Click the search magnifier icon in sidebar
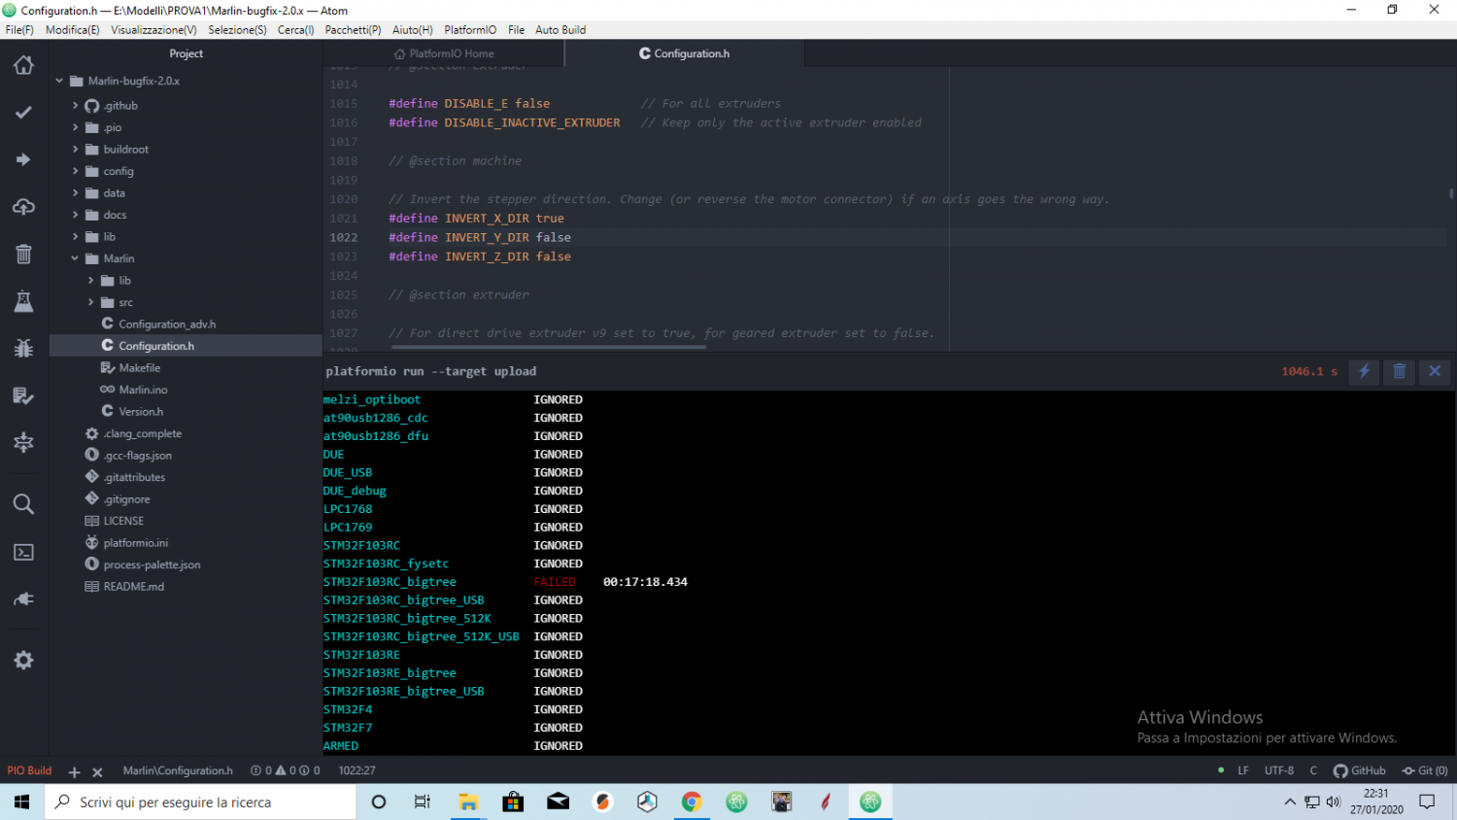This screenshot has width=1457, height=820. (x=23, y=504)
